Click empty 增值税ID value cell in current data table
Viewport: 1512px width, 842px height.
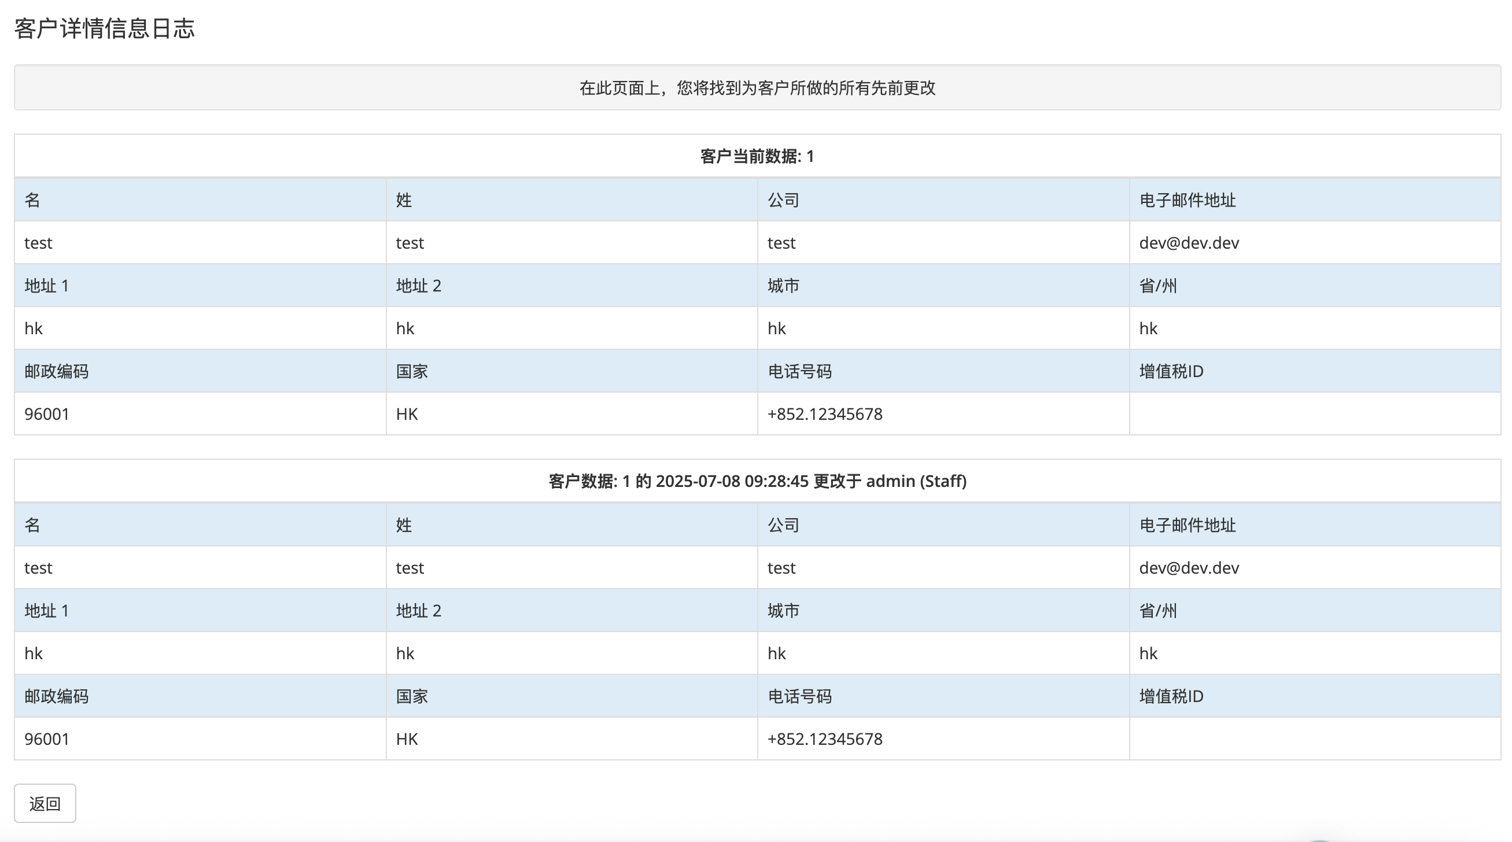[x=1315, y=414]
